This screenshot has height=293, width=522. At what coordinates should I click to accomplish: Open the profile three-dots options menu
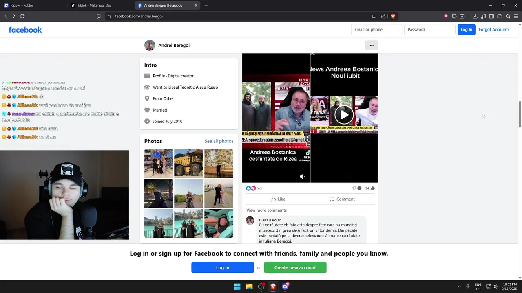372,45
